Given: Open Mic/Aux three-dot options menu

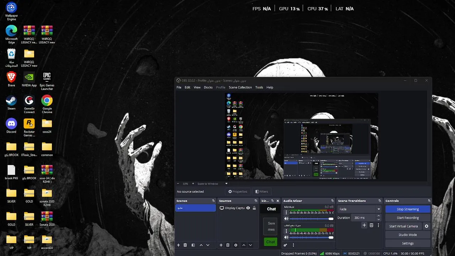Looking at the screenshot, I should pyautogui.click(x=286, y=212).
